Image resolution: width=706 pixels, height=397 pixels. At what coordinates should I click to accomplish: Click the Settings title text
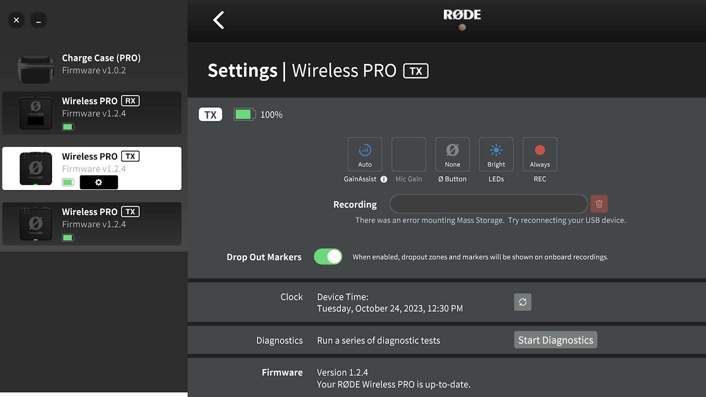[242, 71]
